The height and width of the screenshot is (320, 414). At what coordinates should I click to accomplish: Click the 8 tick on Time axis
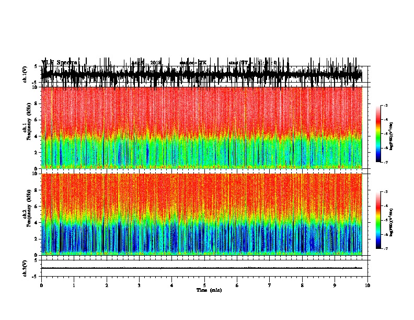302,285
